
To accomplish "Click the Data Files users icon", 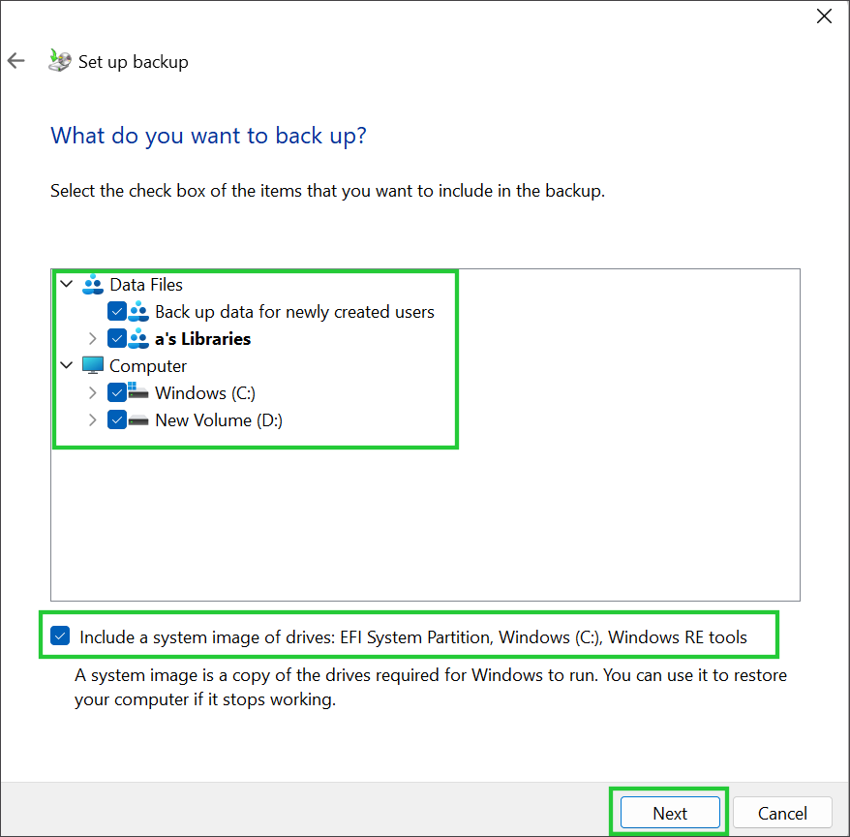I will point(93,284).
